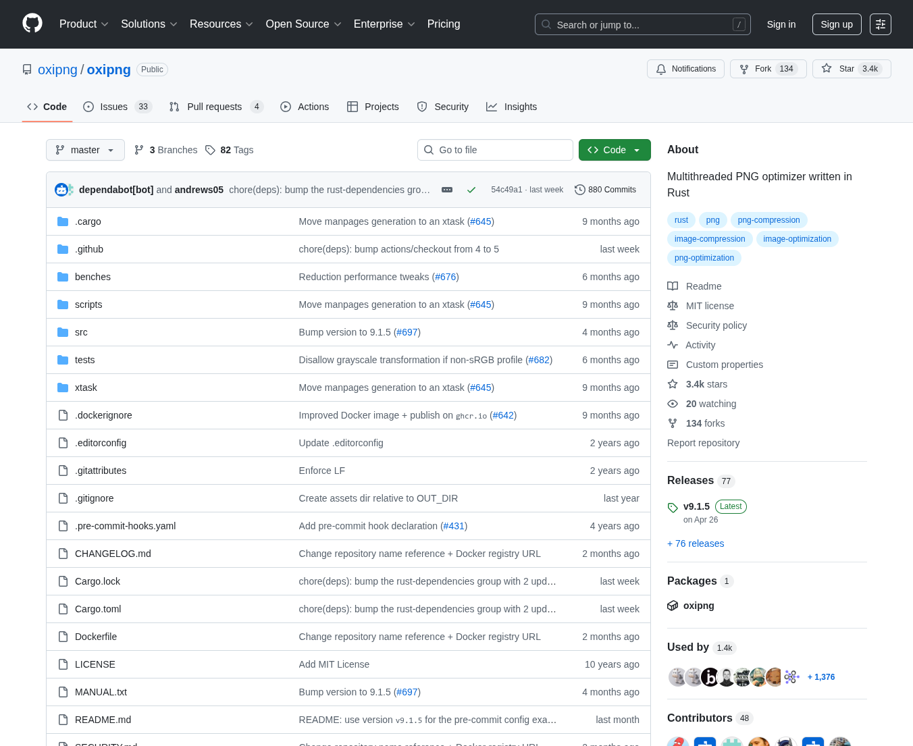
Task: Click the tag icon next to 82 Tags
Action: point(211,150)
